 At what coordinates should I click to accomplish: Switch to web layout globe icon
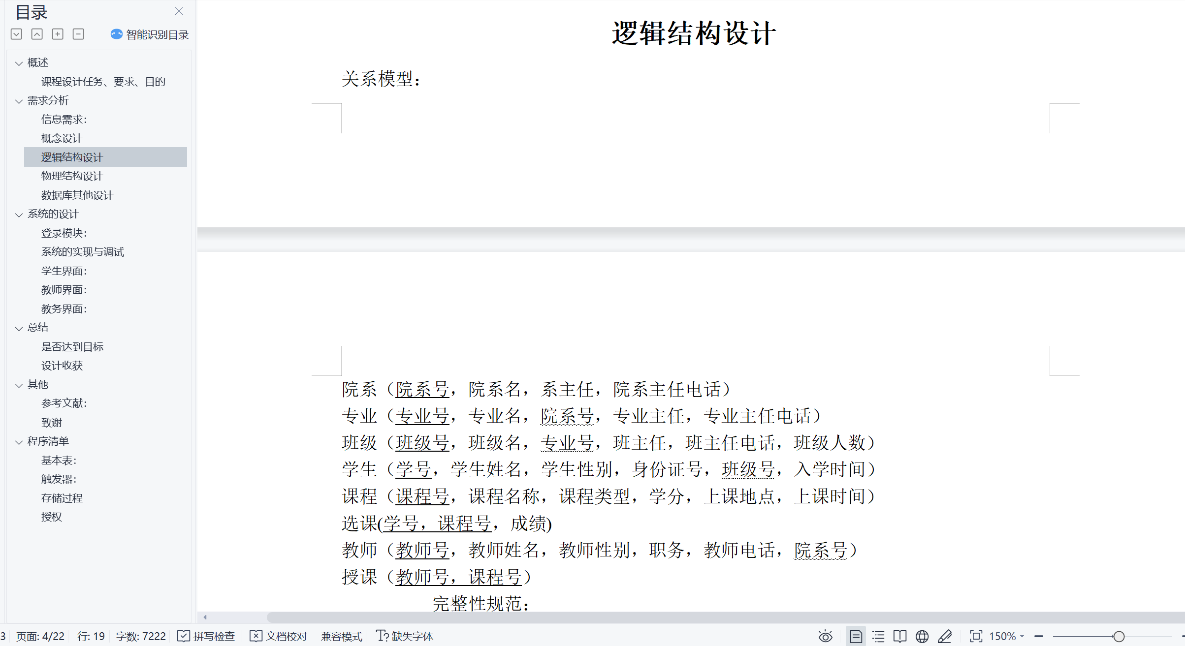click(922, 636)
